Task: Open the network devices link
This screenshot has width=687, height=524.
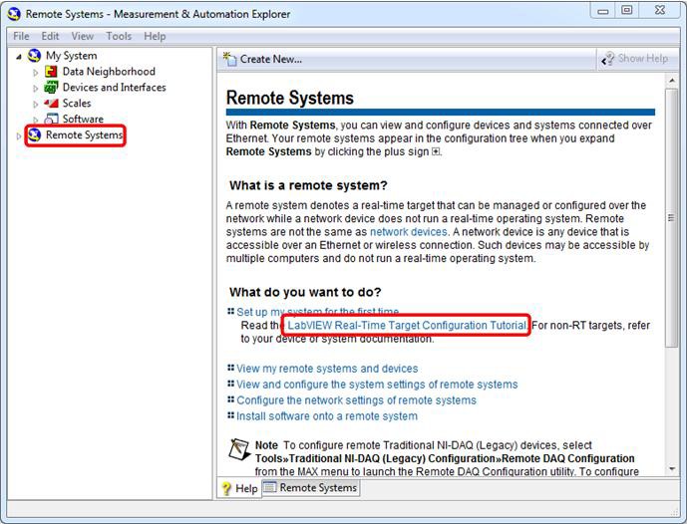Action: [x=409, y=231]
